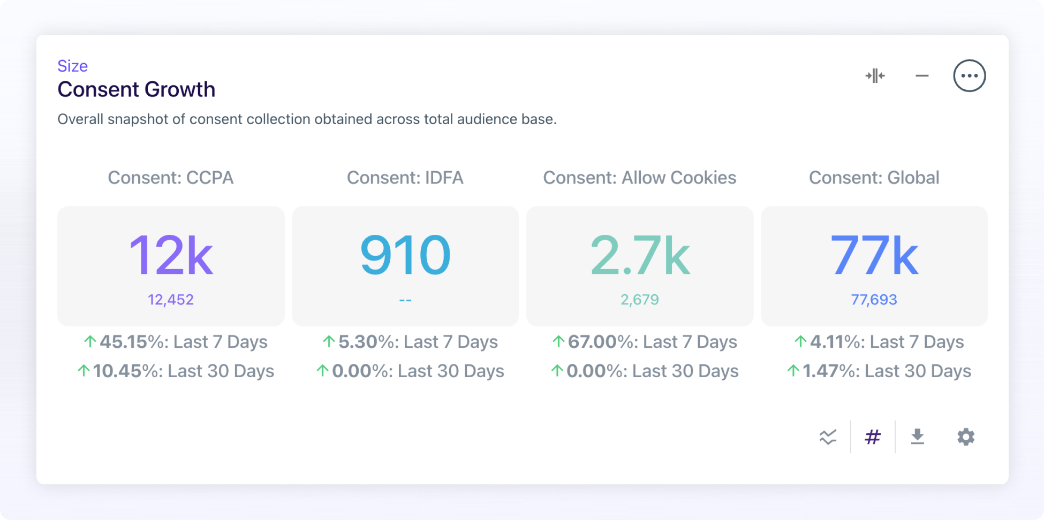Image resolution: width=1044 pixels, height=520 pixels.
Task: Toggle the numeric (#) display view
Action: coord(872,437)
